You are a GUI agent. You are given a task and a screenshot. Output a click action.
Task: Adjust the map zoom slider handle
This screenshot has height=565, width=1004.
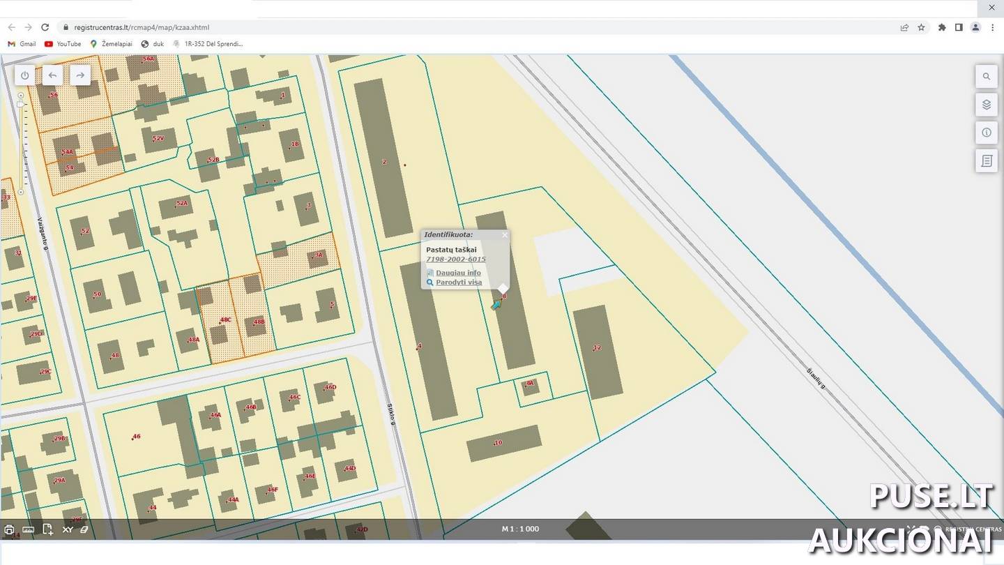[20, 105]
